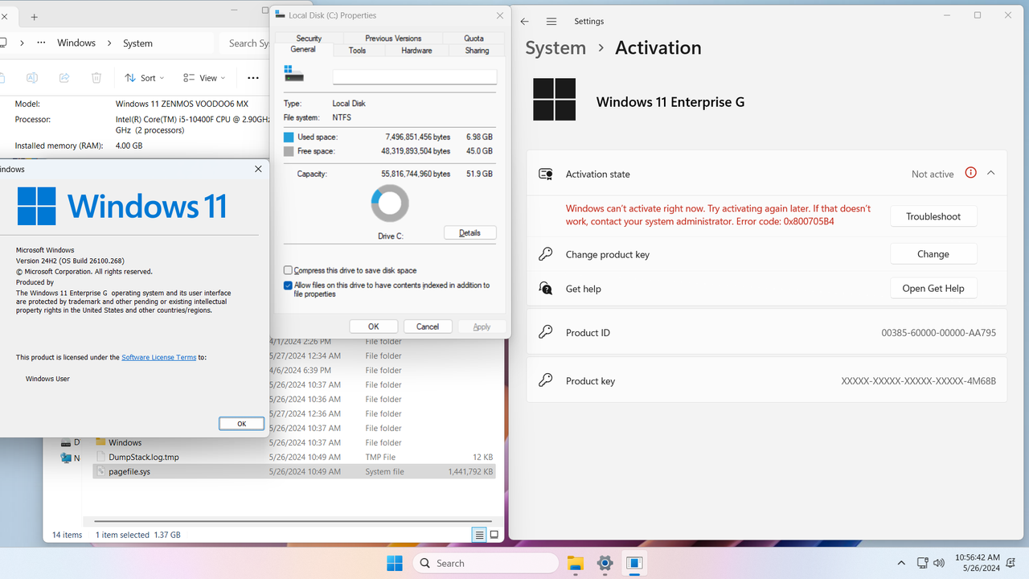The image size is (1029, 579).
Task: Click the Settings back arrow icon
Action: [x=525, y=22]
